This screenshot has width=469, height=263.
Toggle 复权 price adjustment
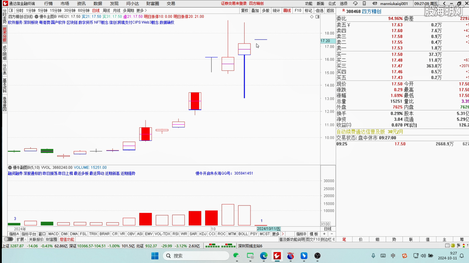point(244,11)
